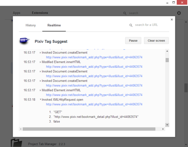This screenshot has height=147, width=188.
Task: Clear screen of logged activity
Action: click(x=156, y=41)
